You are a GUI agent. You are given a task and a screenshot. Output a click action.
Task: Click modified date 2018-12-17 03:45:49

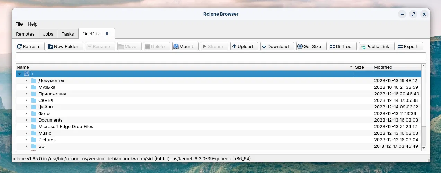(396, 146)
